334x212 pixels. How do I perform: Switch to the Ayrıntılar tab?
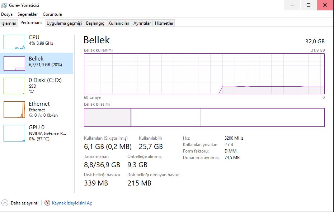coord(142,23)
